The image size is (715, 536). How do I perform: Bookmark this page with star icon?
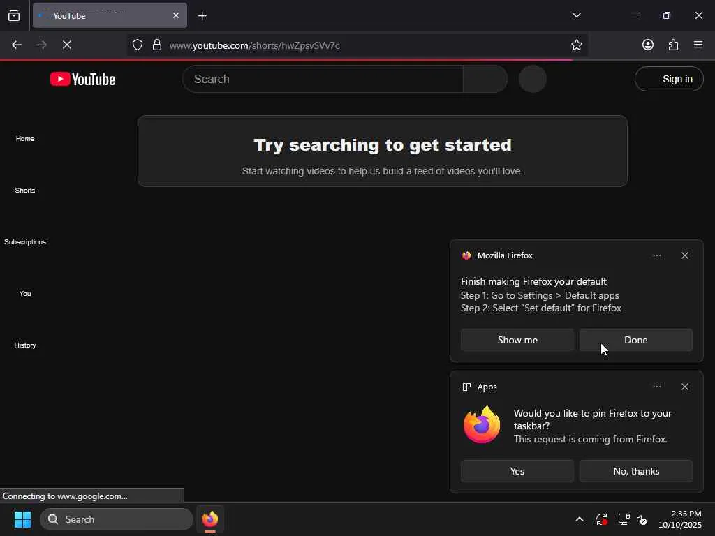point(576,45)
